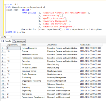Screen dimensions: 106x101
Task: Click the 'Sales' name cell
Action: pos(33,84)
